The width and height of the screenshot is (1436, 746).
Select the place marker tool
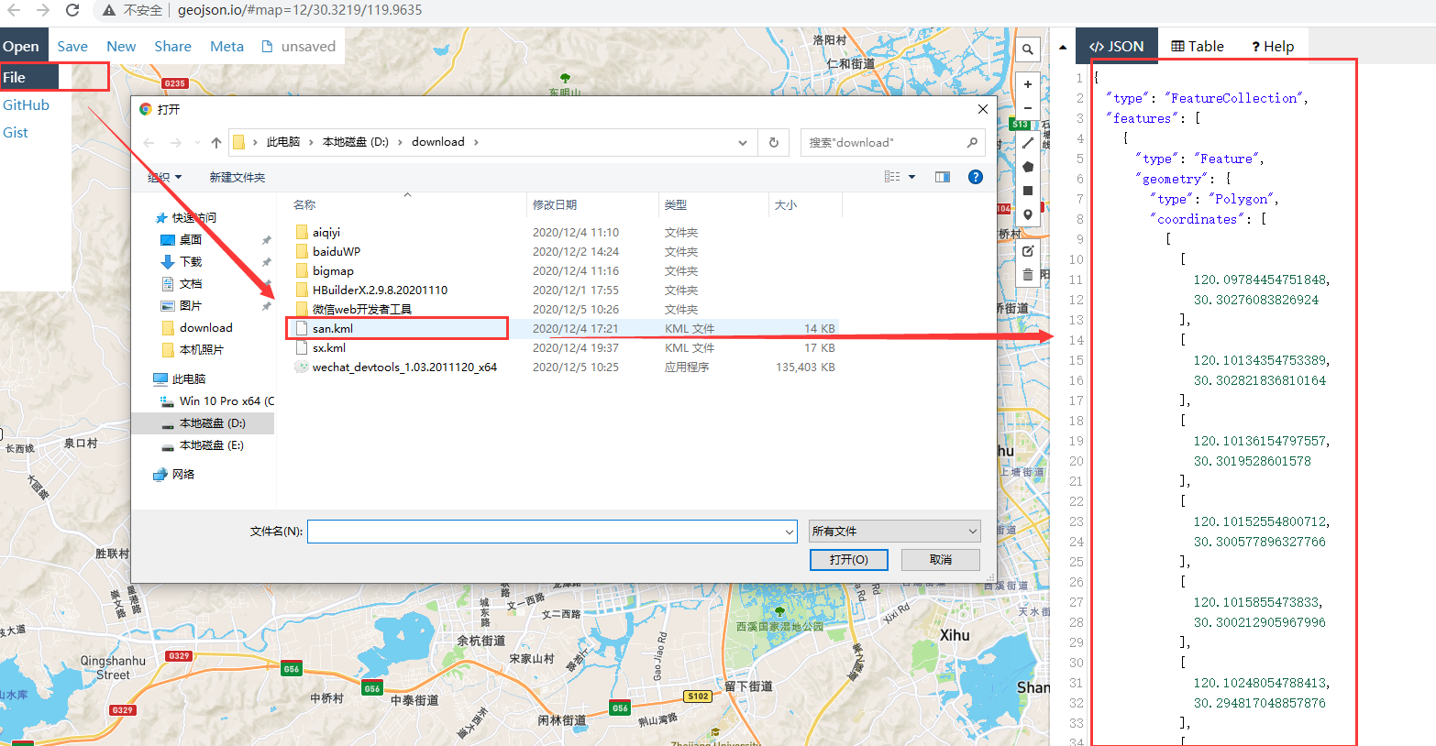point(1028,214)
